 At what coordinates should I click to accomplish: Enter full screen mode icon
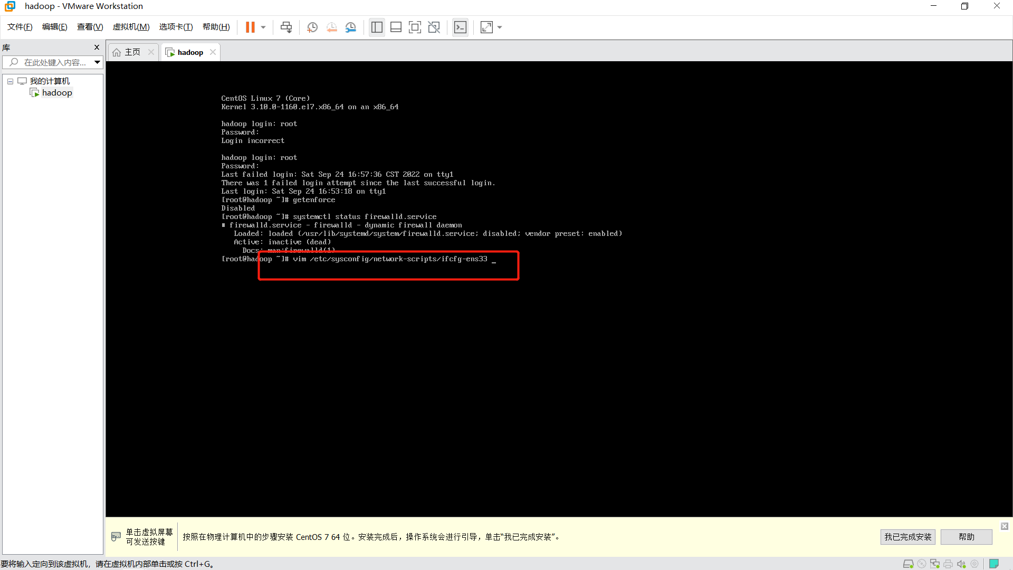click(415, 27)
